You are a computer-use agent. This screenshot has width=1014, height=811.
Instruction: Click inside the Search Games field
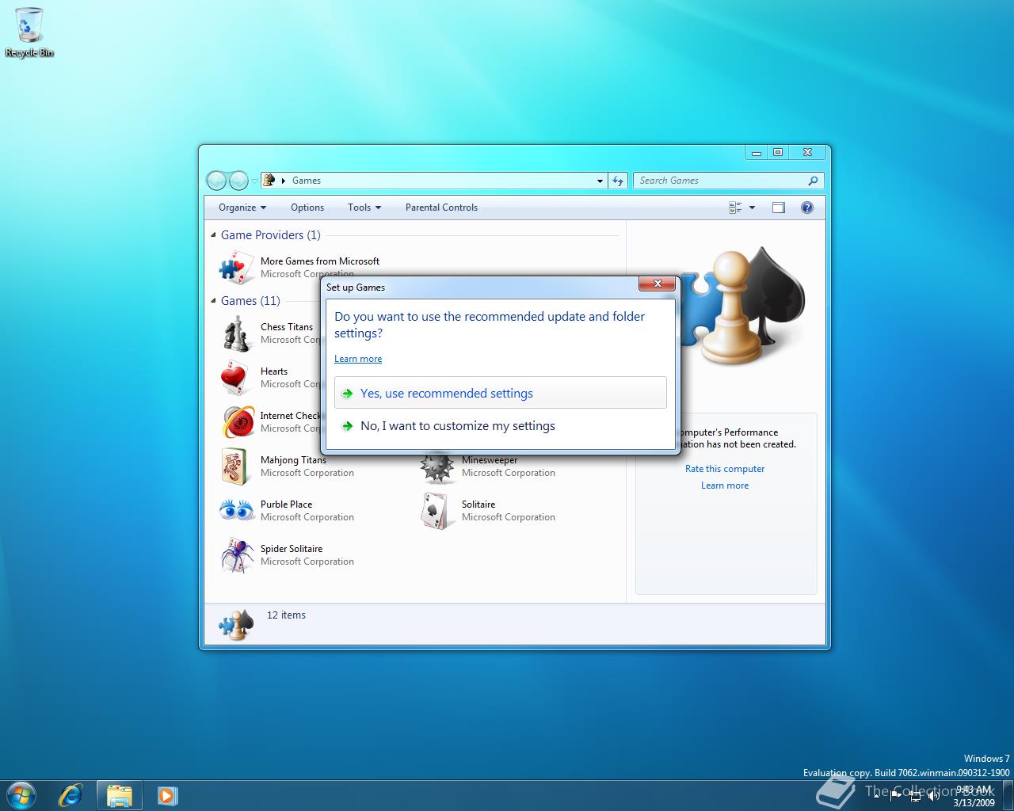(721, 181)
